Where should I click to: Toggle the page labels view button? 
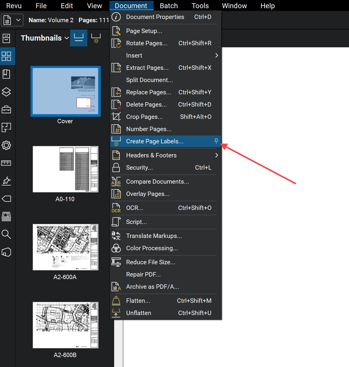pyautogui.click(x=79, y=38)
